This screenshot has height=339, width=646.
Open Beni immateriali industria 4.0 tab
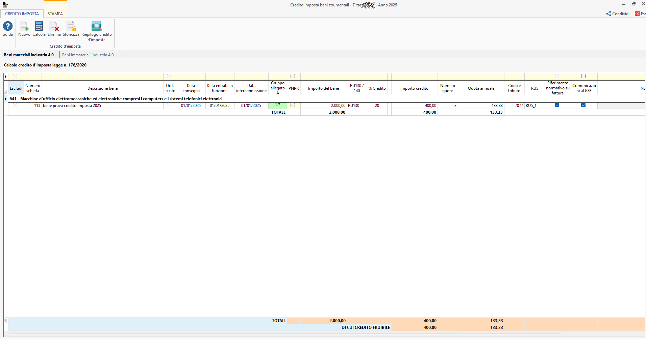point(88,55)
